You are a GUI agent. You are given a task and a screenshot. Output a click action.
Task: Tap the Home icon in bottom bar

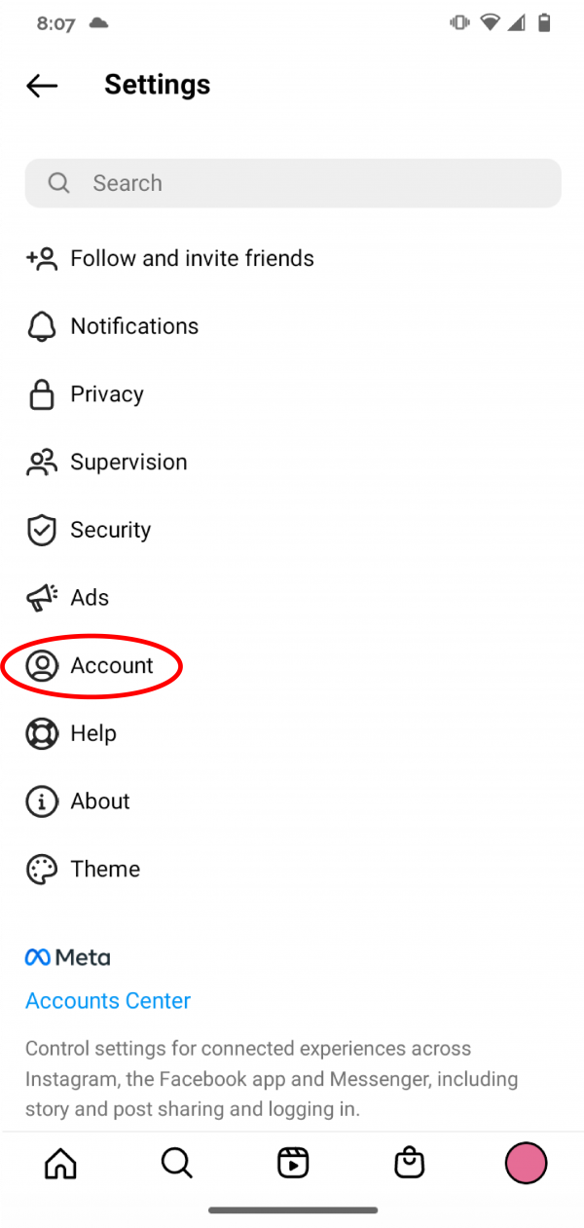pyautogui.click(x=60, y=1162)
